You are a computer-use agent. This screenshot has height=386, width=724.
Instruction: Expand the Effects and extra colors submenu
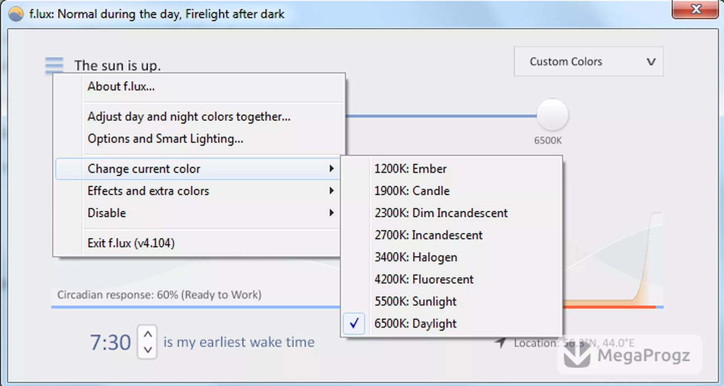pyautogui.click(x=198, y=191)
